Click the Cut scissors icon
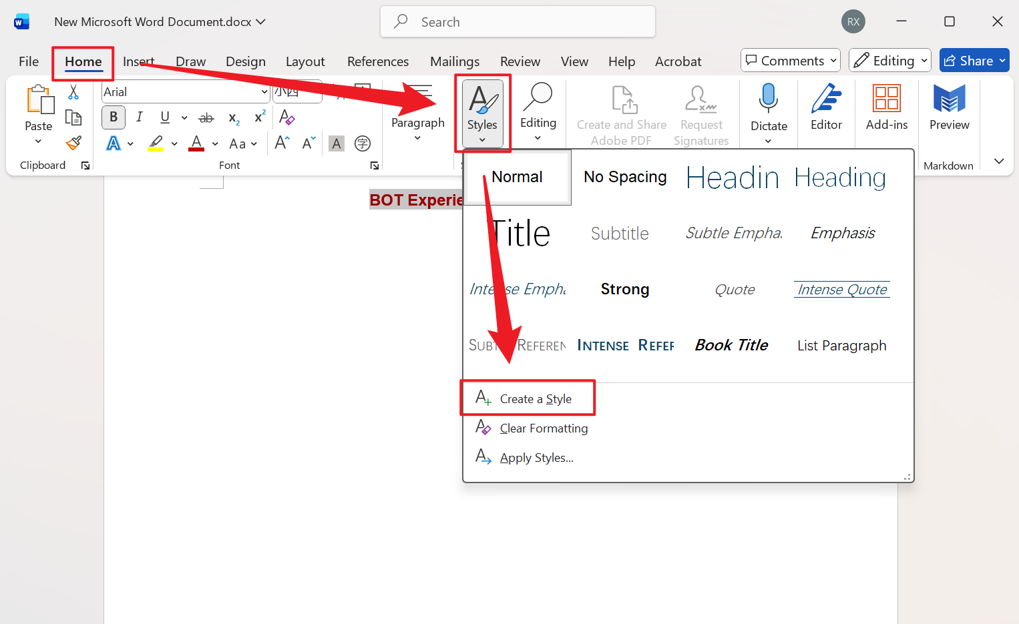1019x624 pixels. [73, 92]
